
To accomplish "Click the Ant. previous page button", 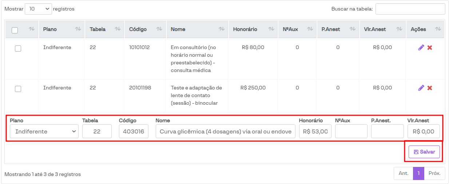I will coord(403,173).
